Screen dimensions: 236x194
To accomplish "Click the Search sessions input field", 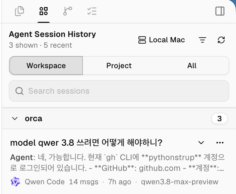I will 119,91.
